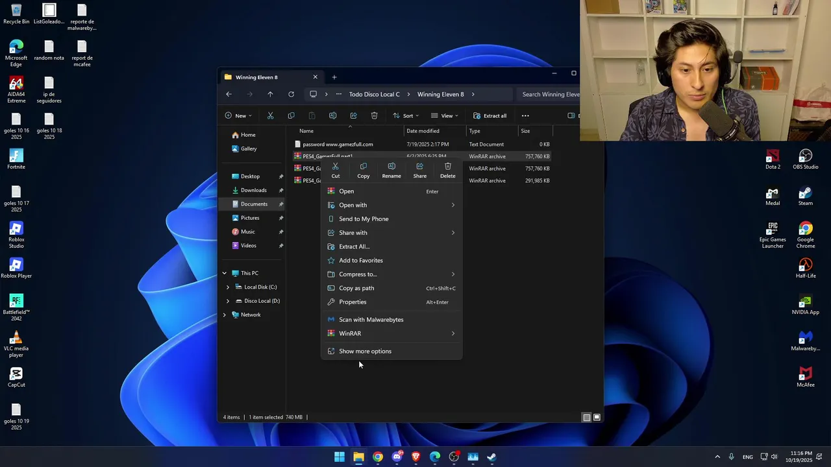831x467 pixels.
Task: Choose Extract All in the context menu
Action: click(391, 246)
